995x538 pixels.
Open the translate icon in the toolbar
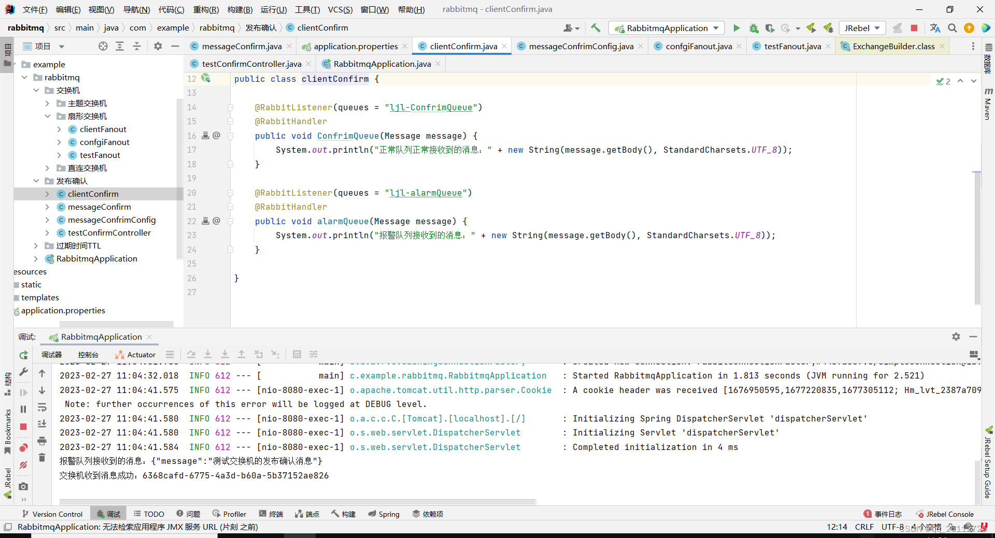(x=935, y=28)
